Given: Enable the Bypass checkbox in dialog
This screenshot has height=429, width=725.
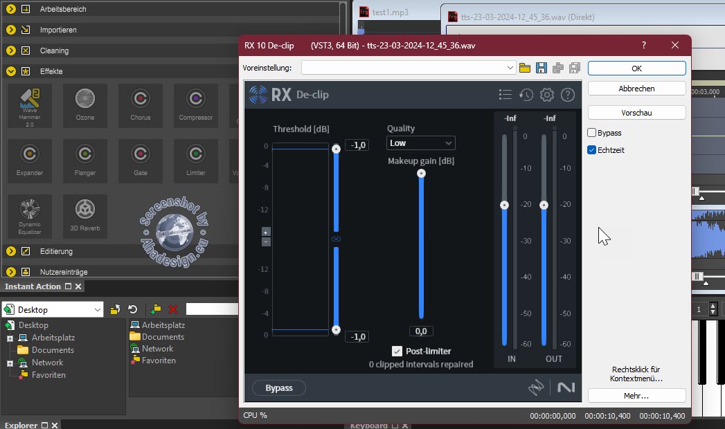Looking at the screenshot, I should 591,133.
